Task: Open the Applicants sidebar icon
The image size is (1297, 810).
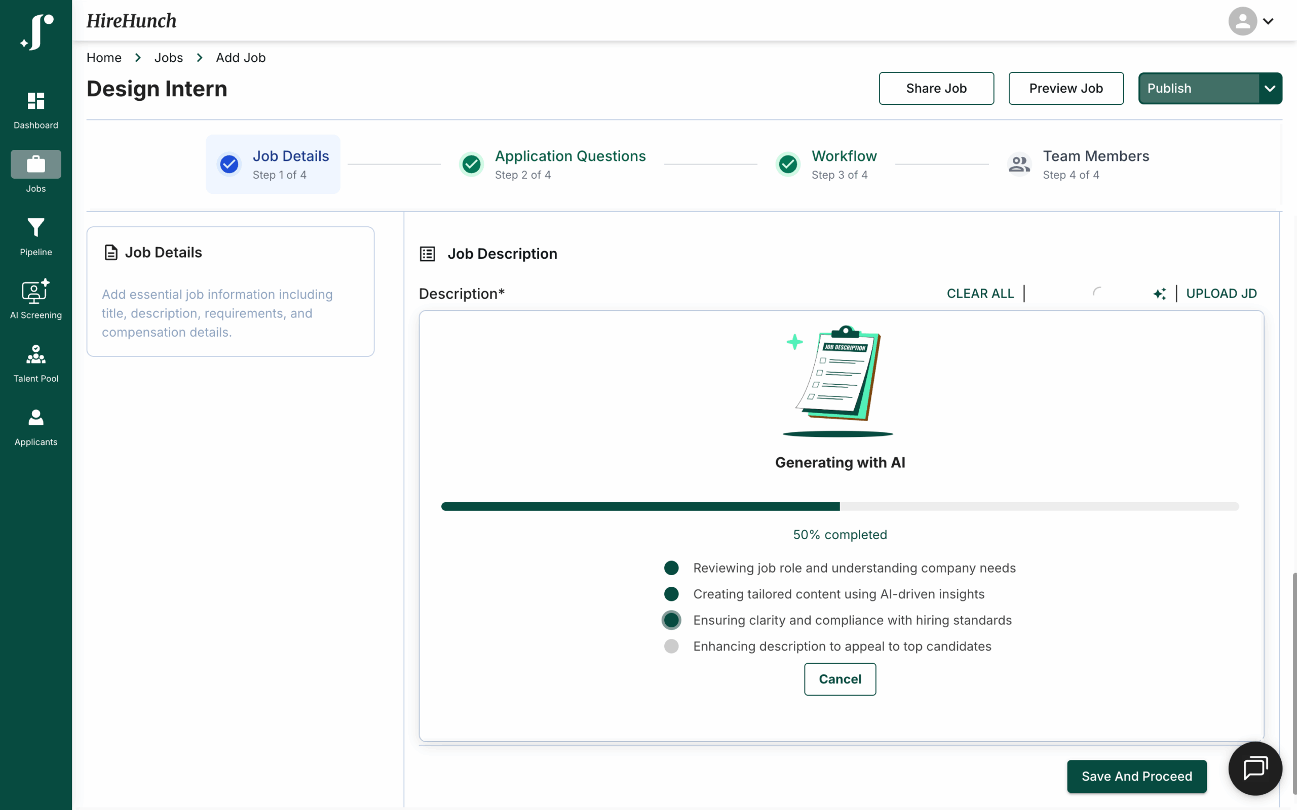Action: [36, 418]
